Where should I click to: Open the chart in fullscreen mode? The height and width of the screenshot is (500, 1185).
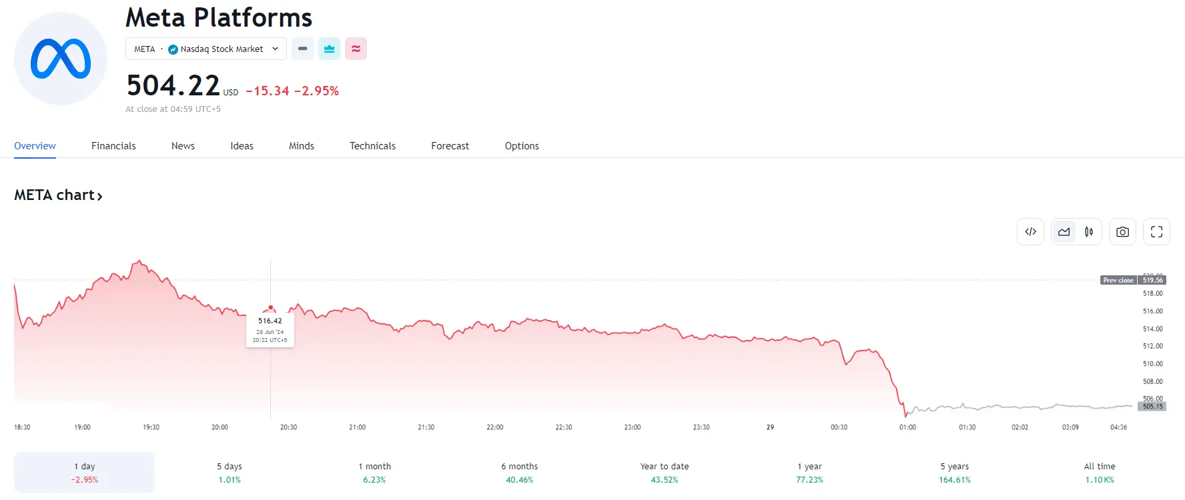click(x=1157, y=232)
